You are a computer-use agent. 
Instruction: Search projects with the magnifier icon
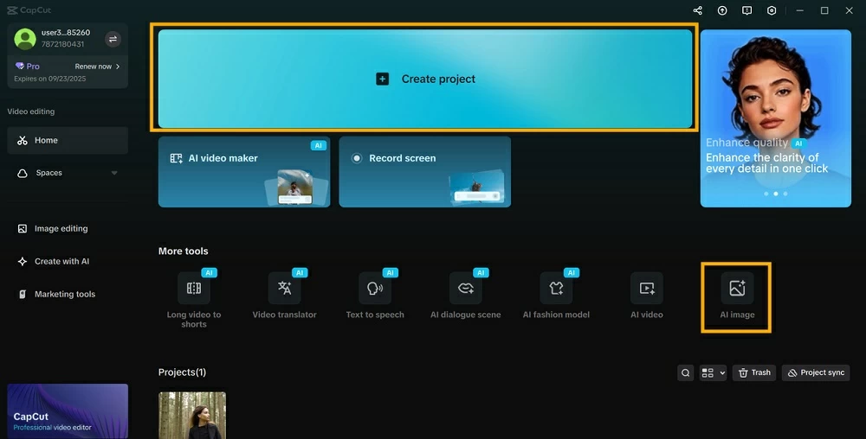[686, 372]
